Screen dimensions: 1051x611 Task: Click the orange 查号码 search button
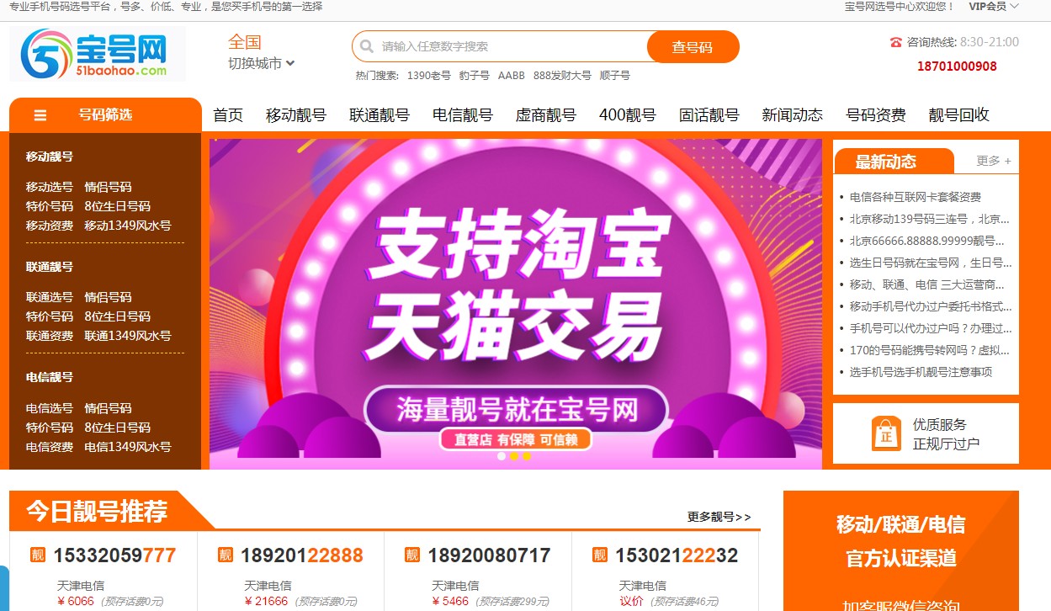point(693,46)
